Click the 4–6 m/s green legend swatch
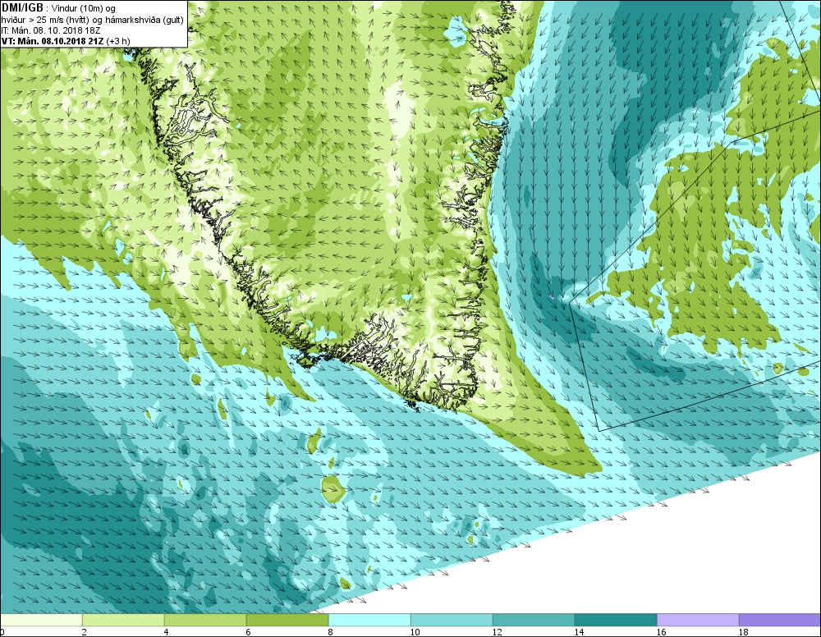The width and height of the screenshot is (821, 637). 206,621
